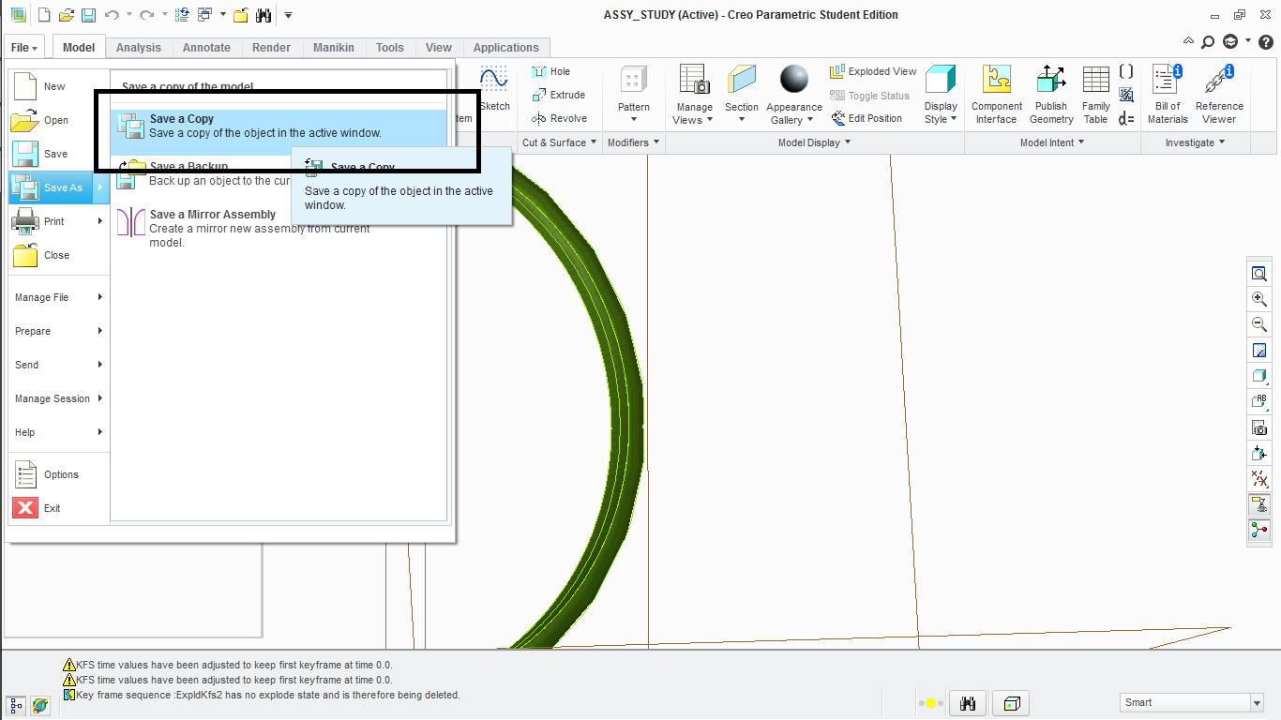Open the Family Table
The image size is (1281, 720).
click(1095, 95)
